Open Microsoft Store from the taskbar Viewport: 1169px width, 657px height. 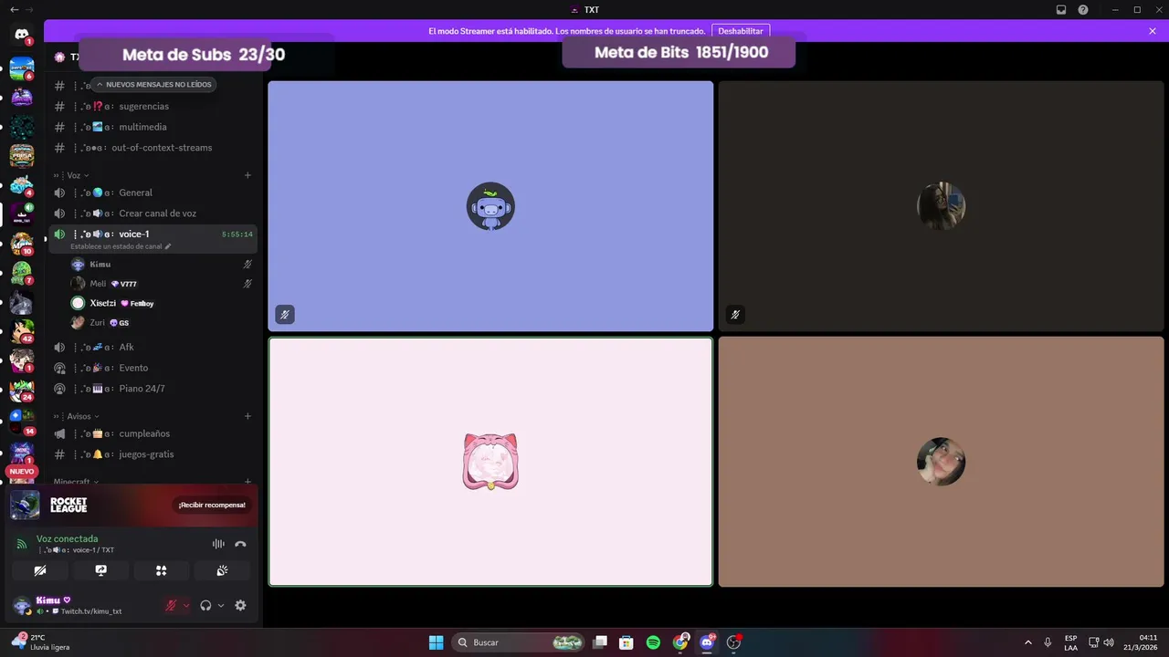point(627,642)
